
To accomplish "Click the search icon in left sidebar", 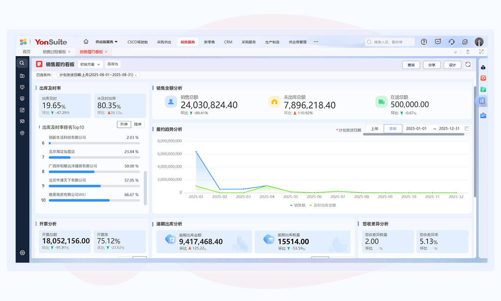I will [x=22, y=63].
